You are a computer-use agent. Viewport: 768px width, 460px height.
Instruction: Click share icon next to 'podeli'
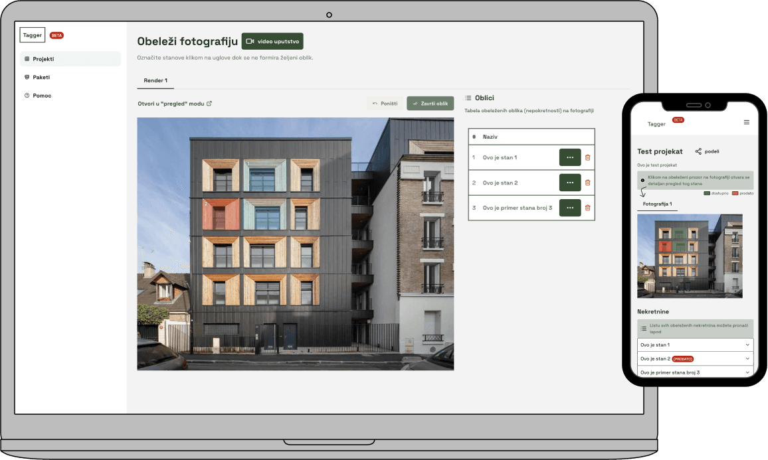click(698, 151)
